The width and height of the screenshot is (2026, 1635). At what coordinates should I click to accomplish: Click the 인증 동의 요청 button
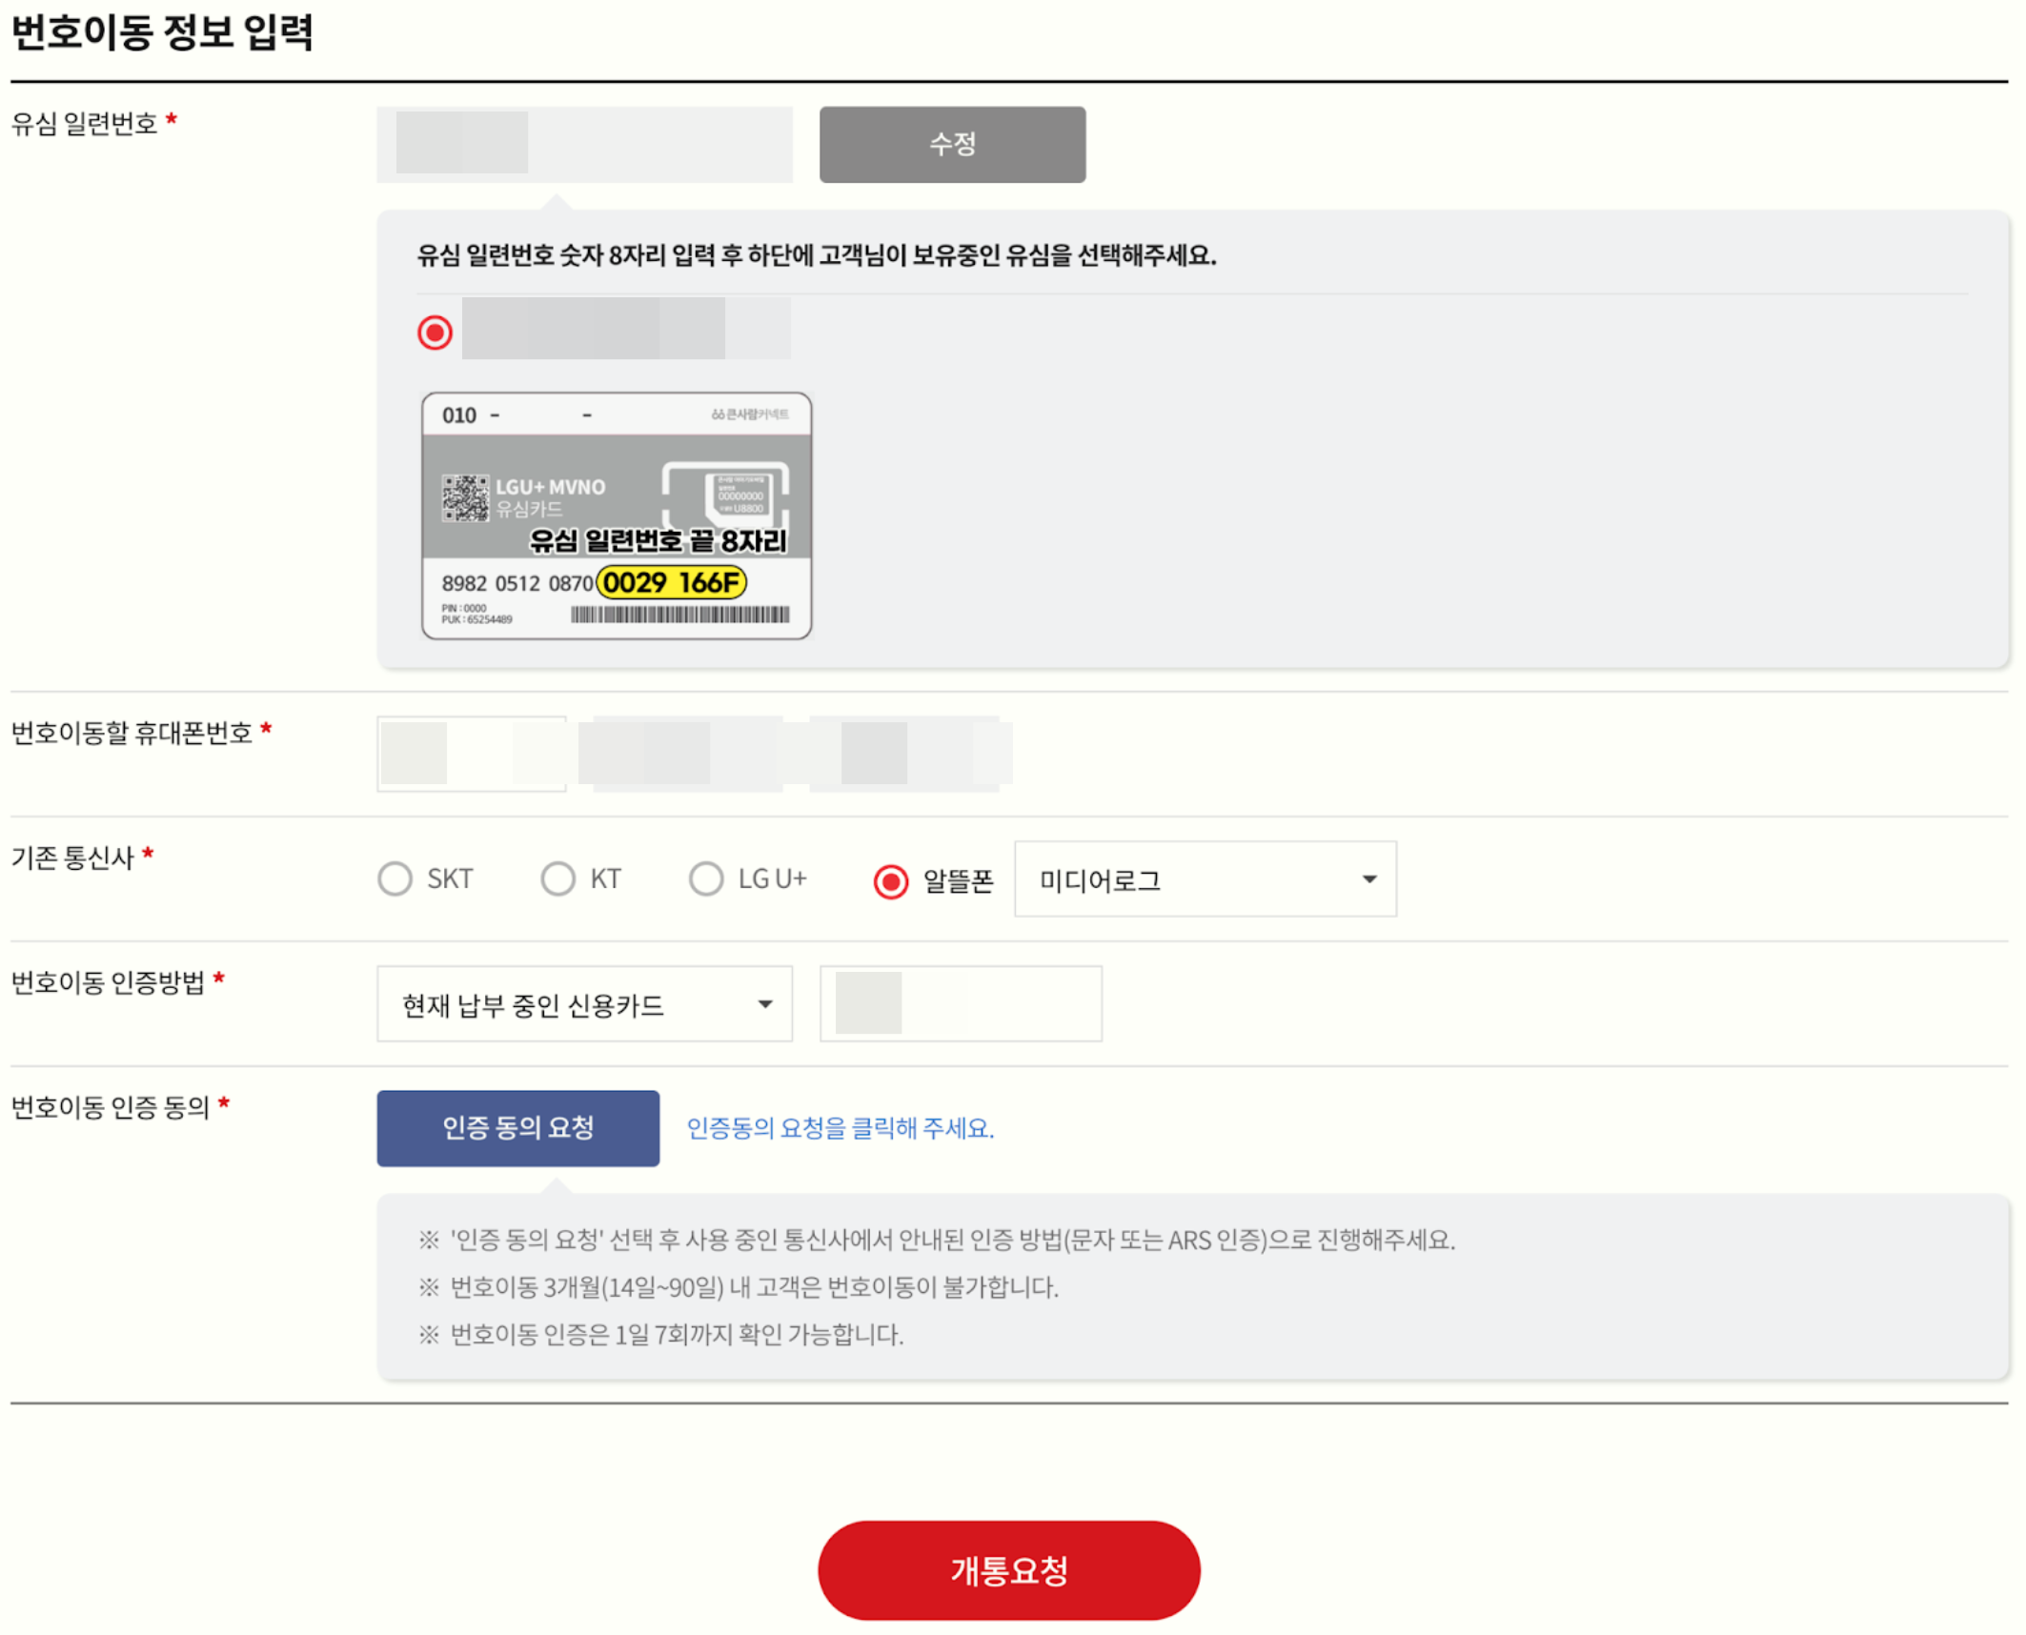(517, 1127)
